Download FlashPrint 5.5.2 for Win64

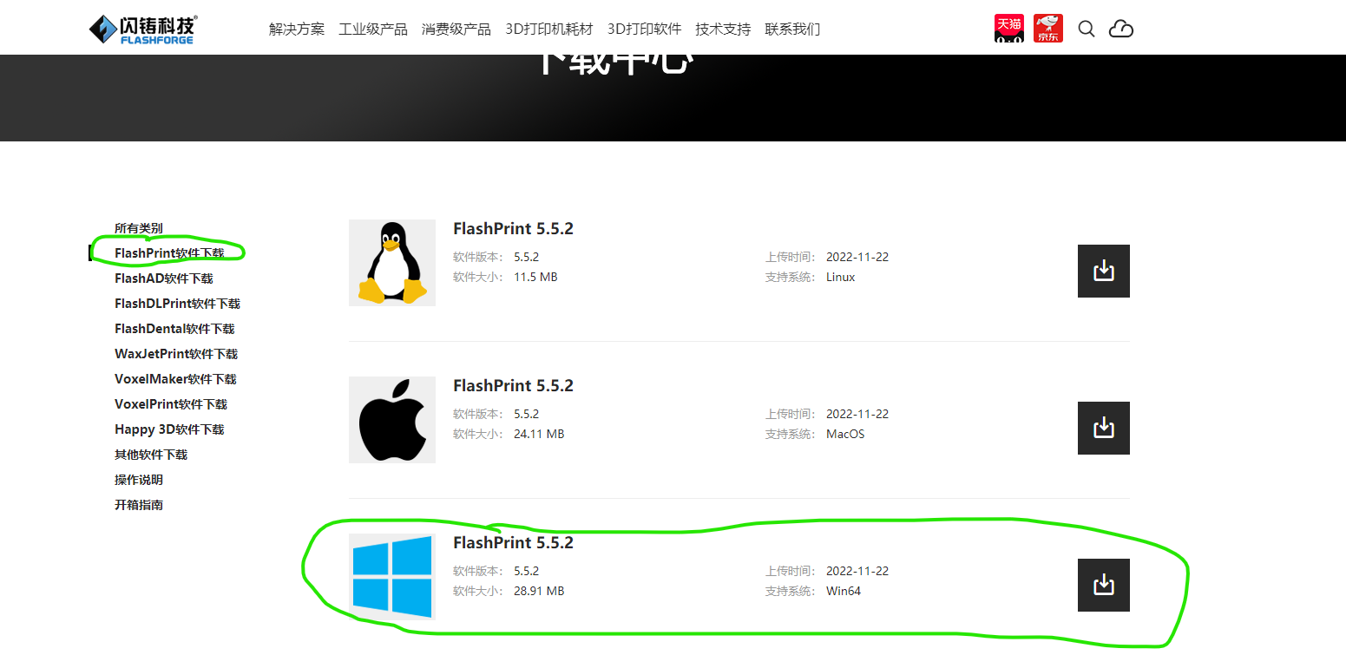tap(1104, 585)
